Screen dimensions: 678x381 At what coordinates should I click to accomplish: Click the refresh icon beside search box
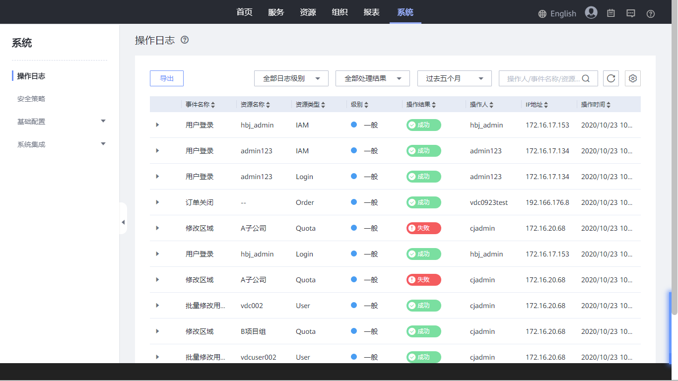pyautogui.click(x=611, y=78)
